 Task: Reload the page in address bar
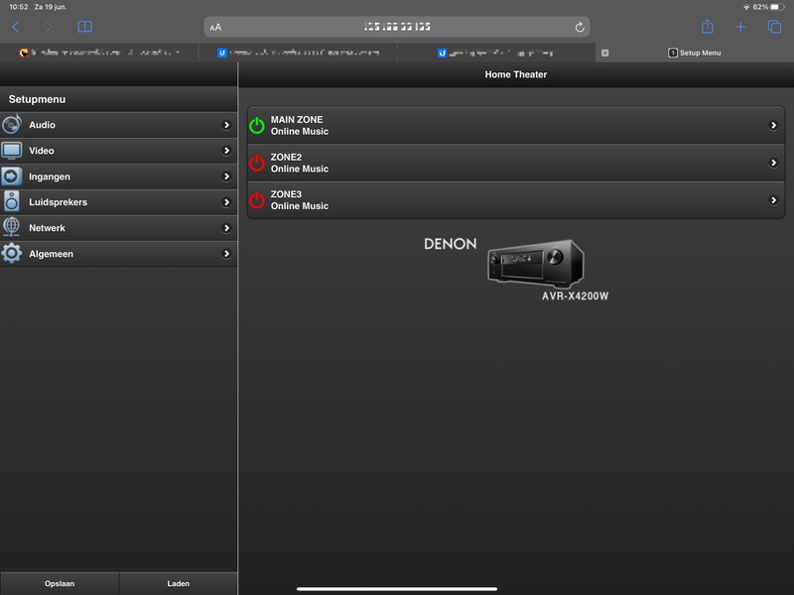click(580, 28)
